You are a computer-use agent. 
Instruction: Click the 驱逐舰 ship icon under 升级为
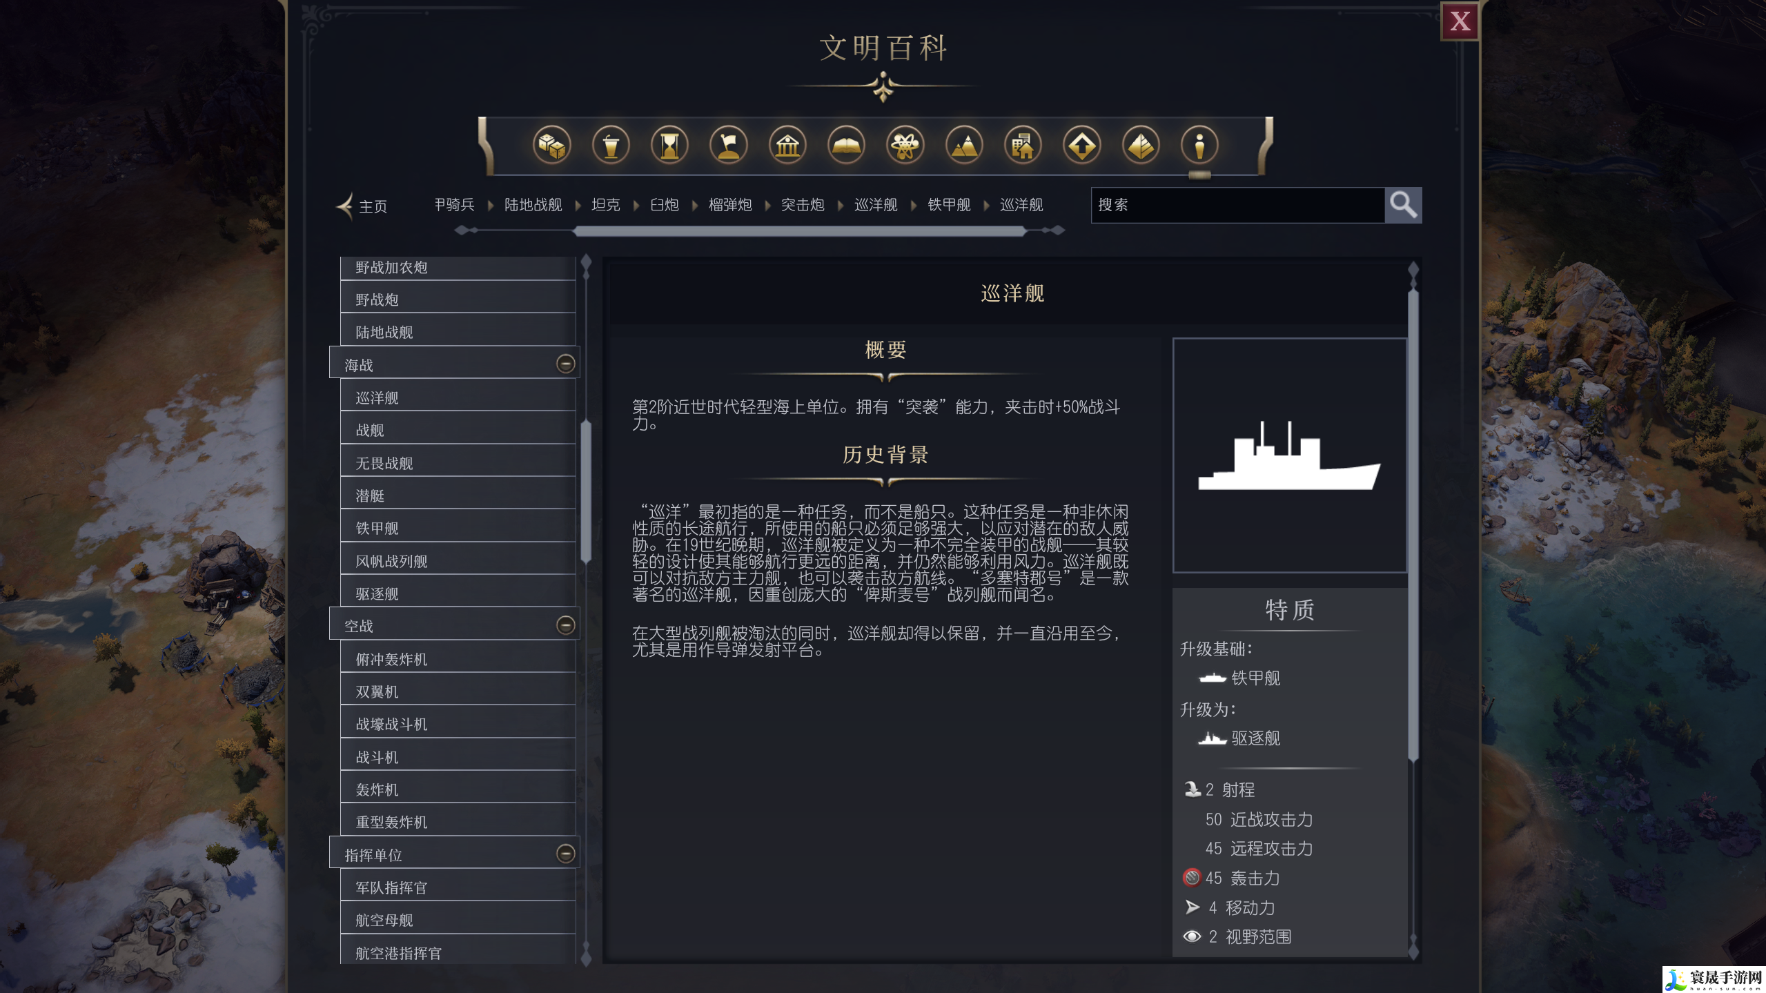[1213, 738]
